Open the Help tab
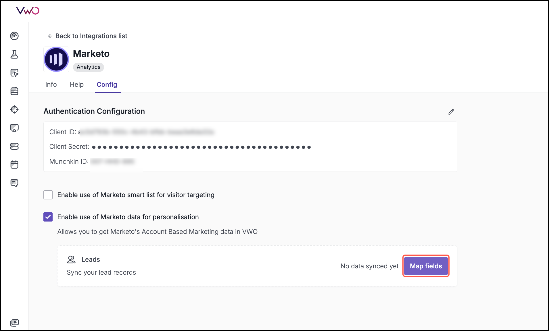 pos(76,84)
